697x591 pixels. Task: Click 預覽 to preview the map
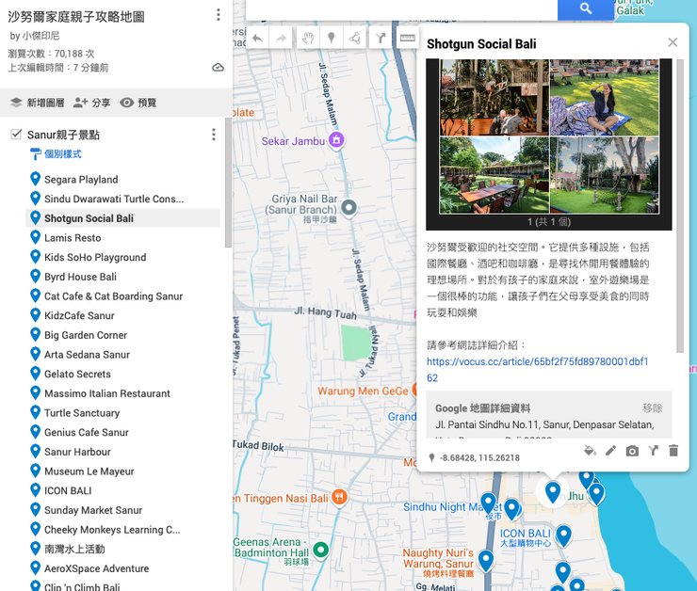click(138, 103)
